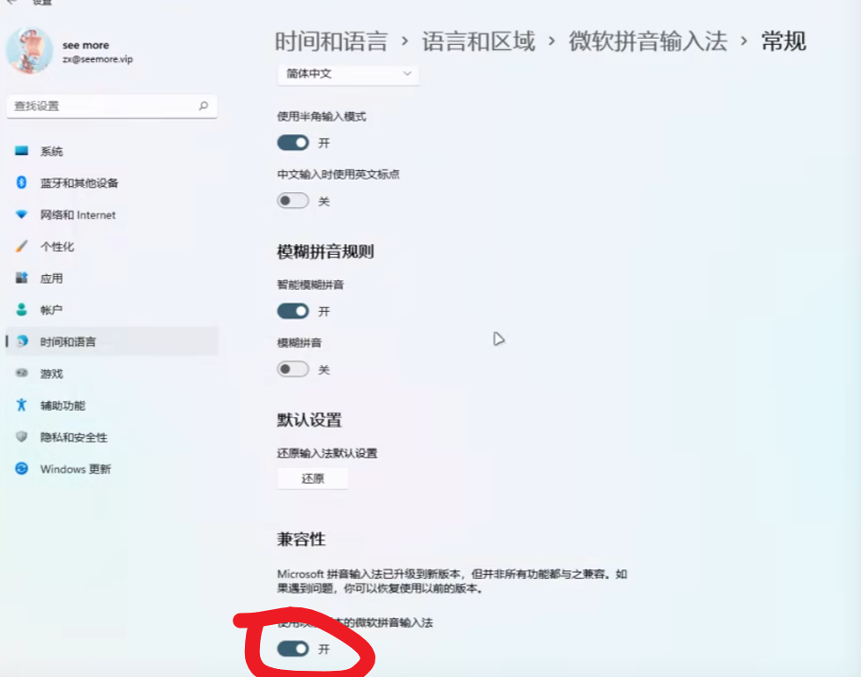Click the Bluetooth icon in sidebar
861x677 pixels.
point(21,182)
